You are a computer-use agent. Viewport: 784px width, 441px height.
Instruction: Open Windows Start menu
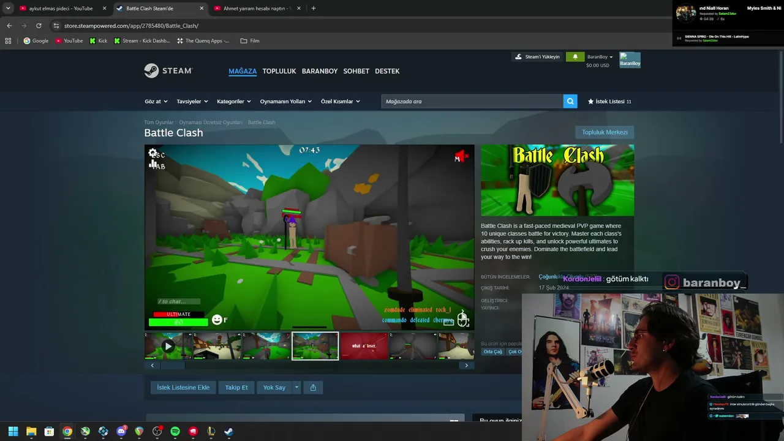pyautogui.click(x=13, y=431)
